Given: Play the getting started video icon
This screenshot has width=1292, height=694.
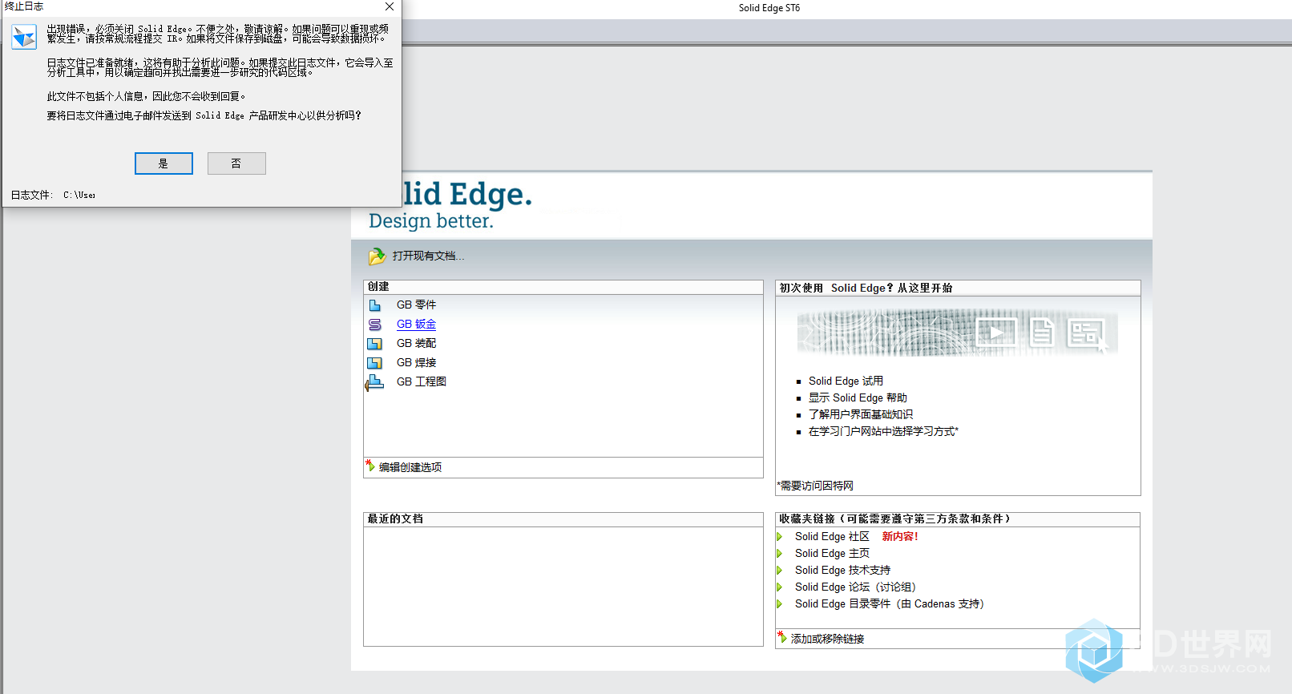Looking at the screenshot, I should point(996,332).
